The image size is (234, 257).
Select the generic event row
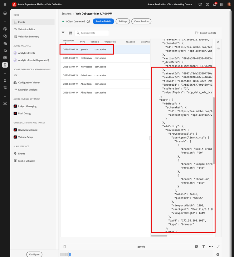pyautogui.click(x=105, y=49)
